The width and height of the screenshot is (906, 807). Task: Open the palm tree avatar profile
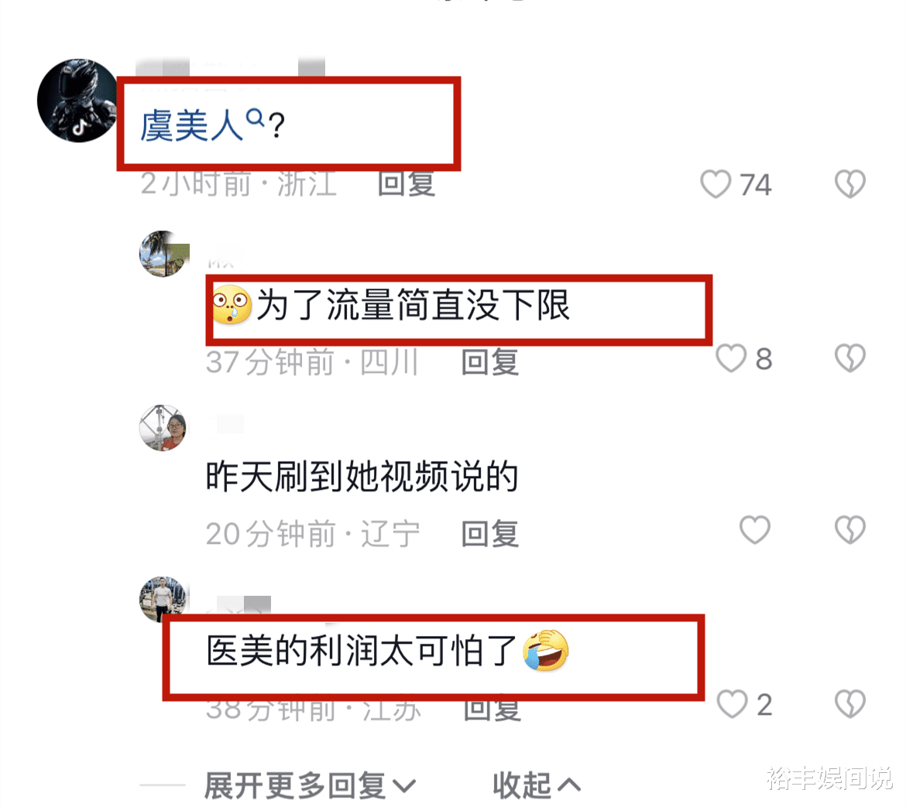163,254
